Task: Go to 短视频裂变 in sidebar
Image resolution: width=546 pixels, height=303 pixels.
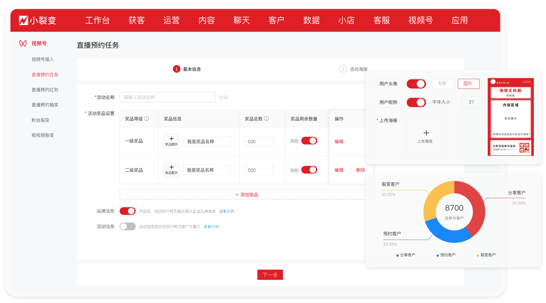Action: click(43, 135)
